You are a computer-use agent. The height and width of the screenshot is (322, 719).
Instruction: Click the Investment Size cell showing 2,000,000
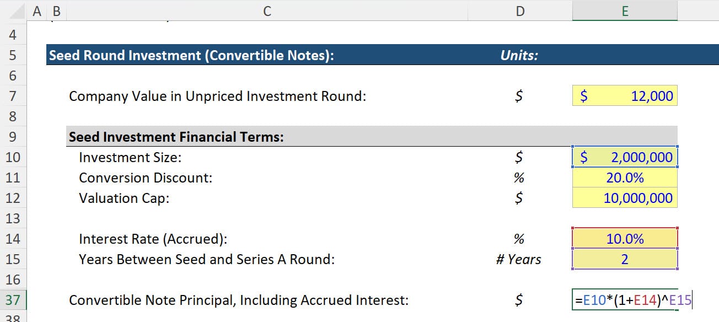click(625, 157)
